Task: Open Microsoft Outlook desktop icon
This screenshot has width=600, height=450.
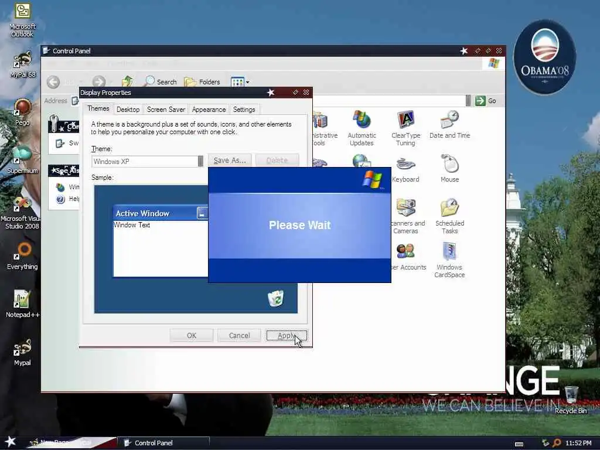Action: click(x=22, y=20)
